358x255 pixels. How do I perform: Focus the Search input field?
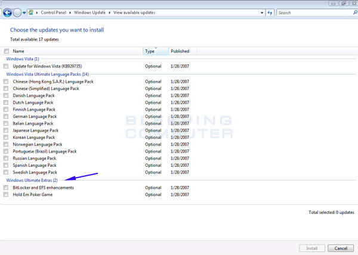[314, 13]
